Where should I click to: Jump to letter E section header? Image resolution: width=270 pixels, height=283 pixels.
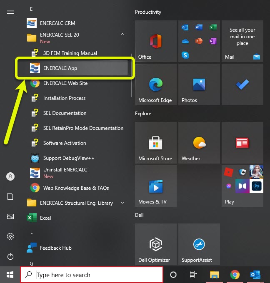click(31, 9)
